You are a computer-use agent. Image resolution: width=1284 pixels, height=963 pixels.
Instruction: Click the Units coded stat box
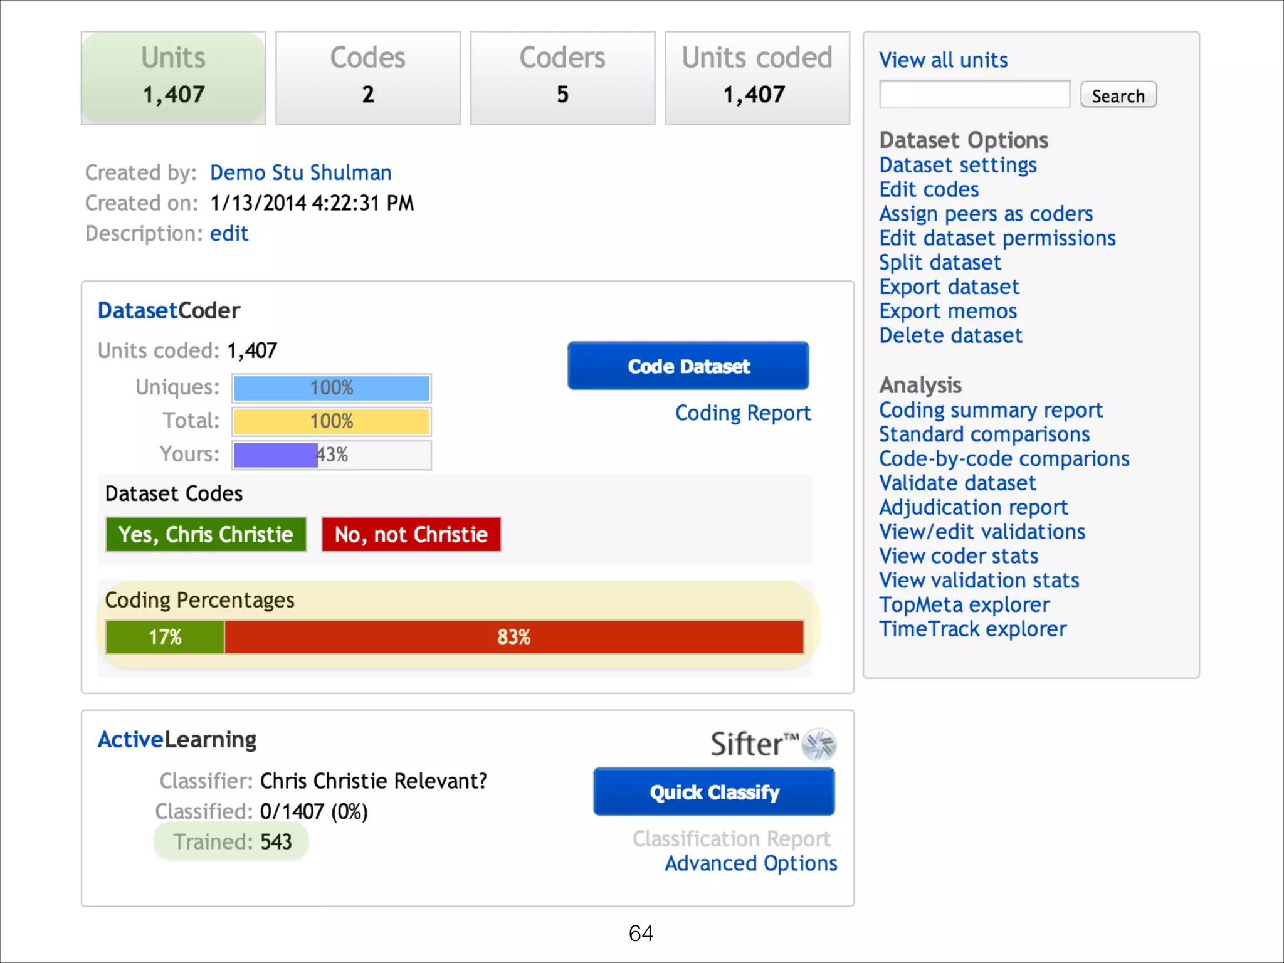point(757,78)
